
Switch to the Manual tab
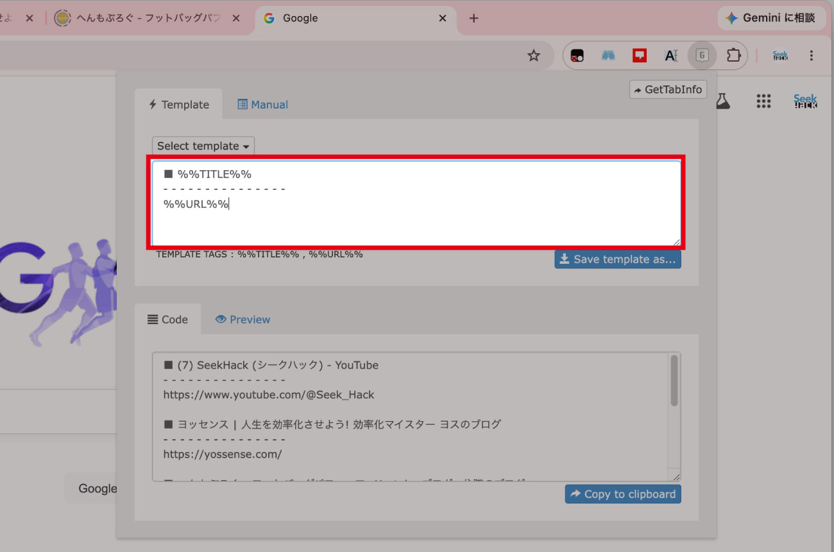(262, 105)
